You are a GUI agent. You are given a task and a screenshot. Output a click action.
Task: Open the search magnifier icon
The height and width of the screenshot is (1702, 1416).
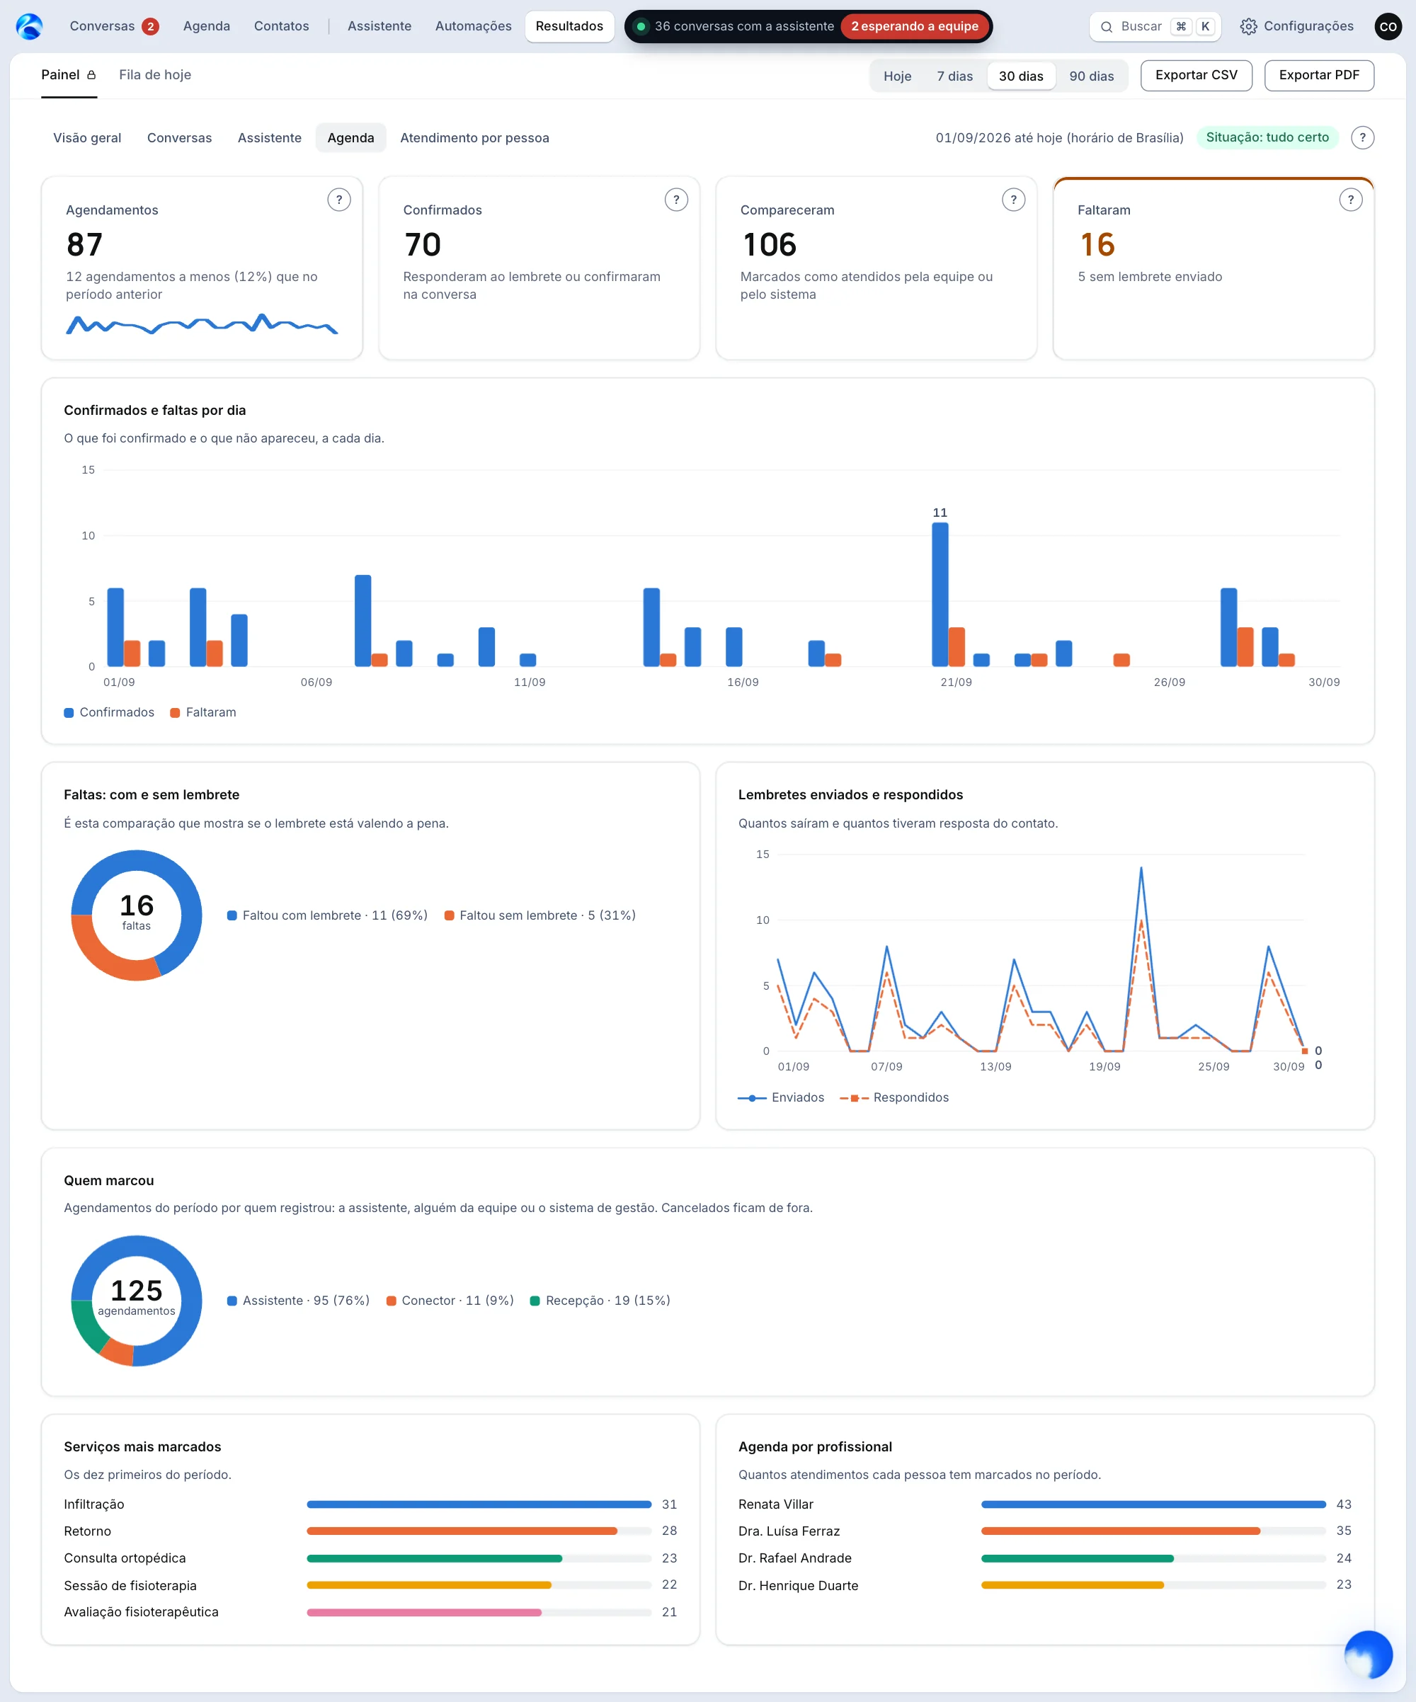(1107, 27)
